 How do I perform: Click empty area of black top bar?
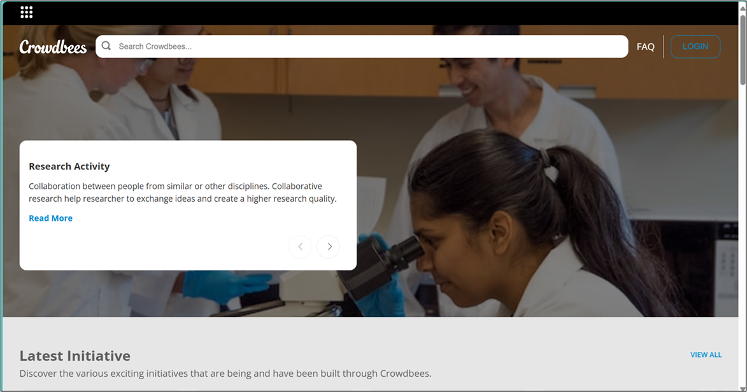pyautogui.click(x=381, y=13)
